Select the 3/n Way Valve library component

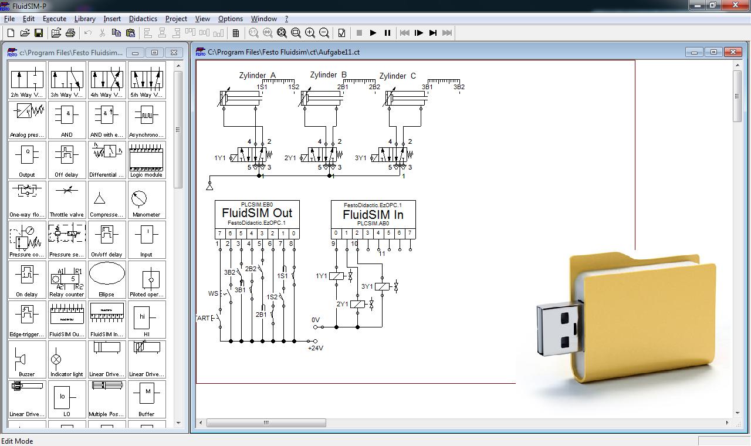[x=67, y=80]
